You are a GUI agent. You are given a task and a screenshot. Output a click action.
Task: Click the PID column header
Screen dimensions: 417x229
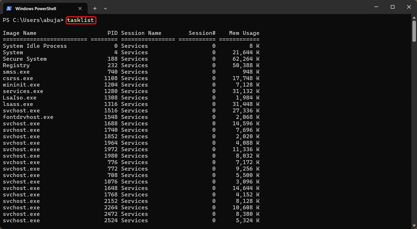pos(112,33)
